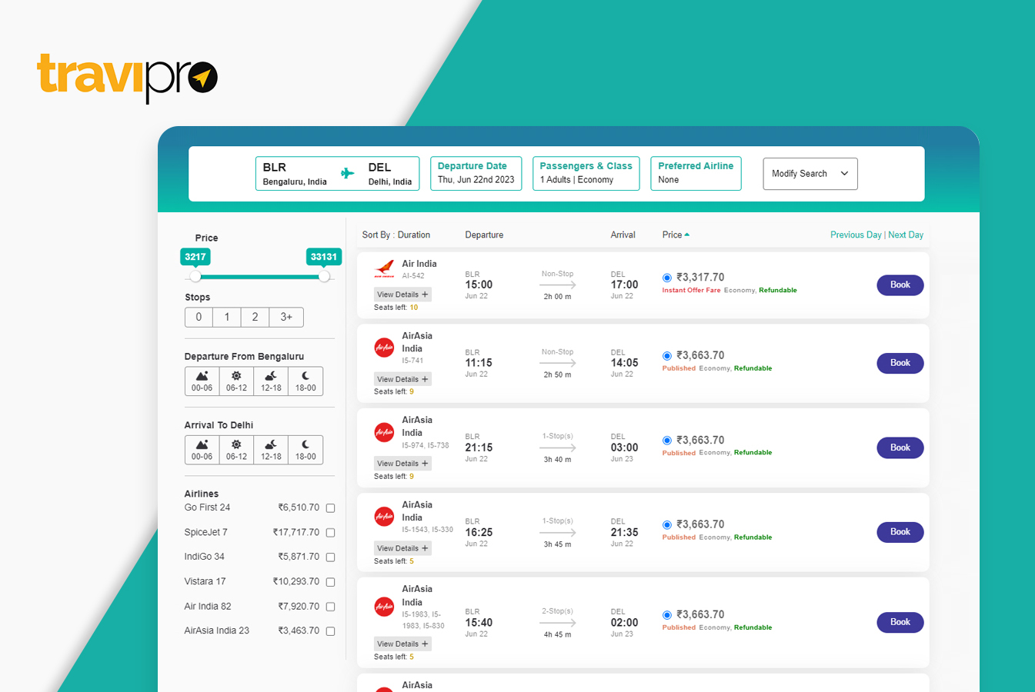Book the AirAsia 15:40 flight
The image size is (1035, 692).
click(900, 622)
